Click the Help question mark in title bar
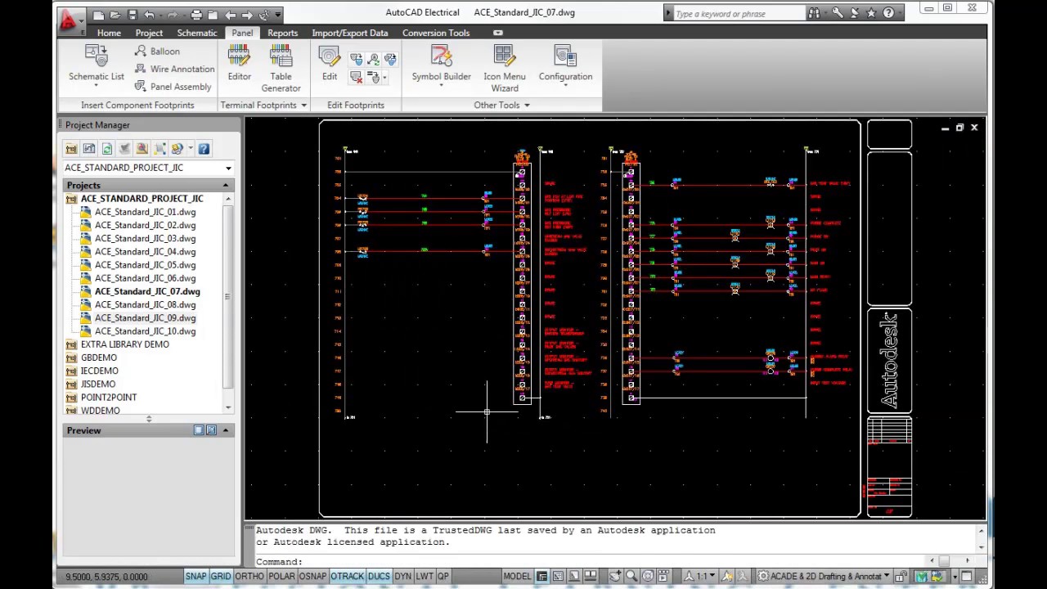Image resolution: width=1047 pixels, height=589 pixels. coord(888,13)
